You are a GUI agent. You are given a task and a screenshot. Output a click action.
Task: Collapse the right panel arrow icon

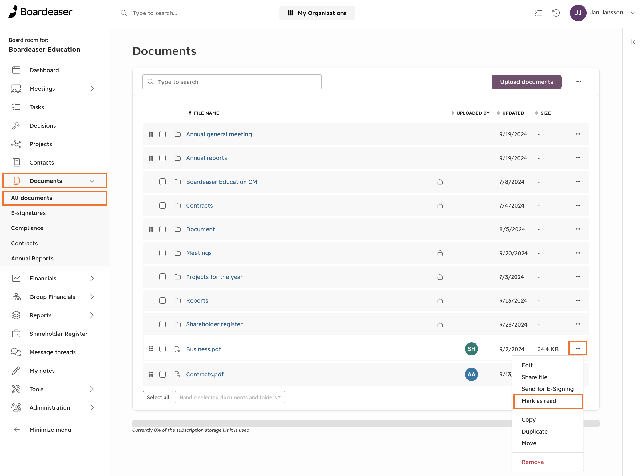[634, 42]
